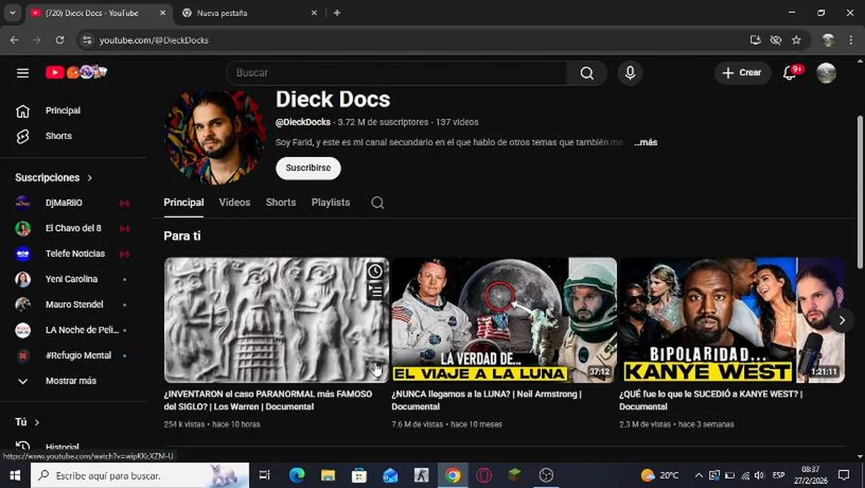Open Opera browser from taskbar
This screenshot has height=488, width=865.
[x=484, y=476]
